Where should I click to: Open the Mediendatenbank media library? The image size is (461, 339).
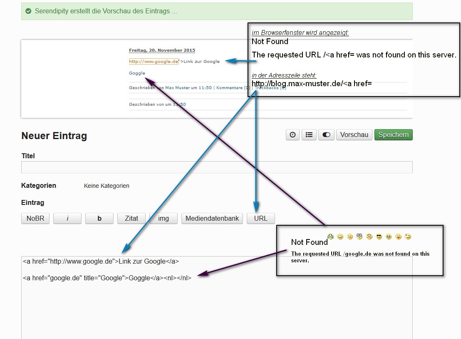click(x=212, y=219)
